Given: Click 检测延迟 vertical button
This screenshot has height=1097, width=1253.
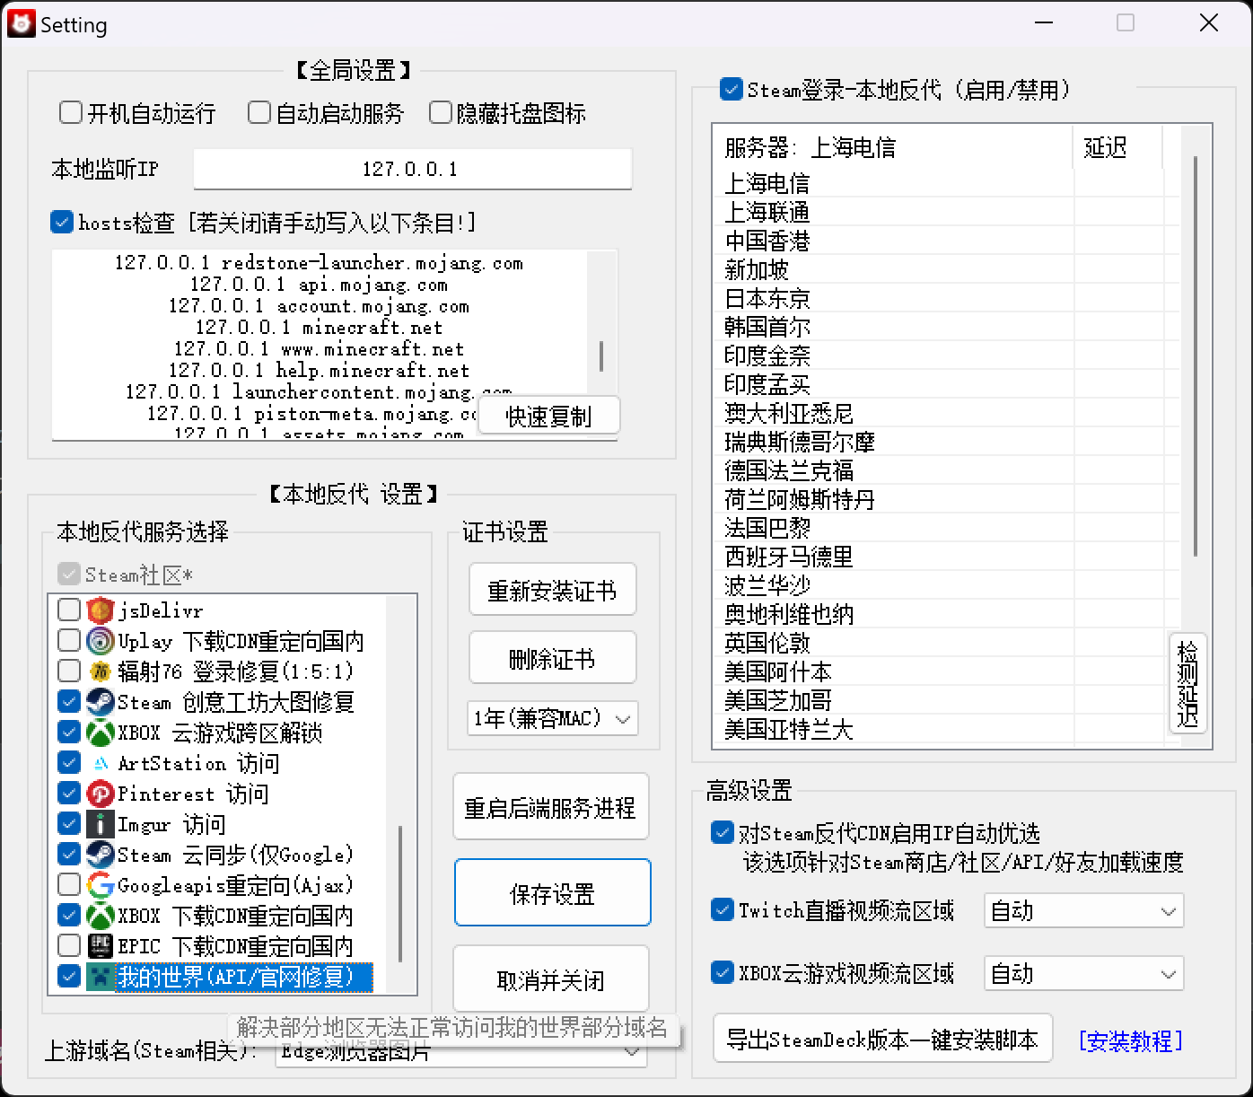Looking at the screenshot, I should click(1187, 683).
